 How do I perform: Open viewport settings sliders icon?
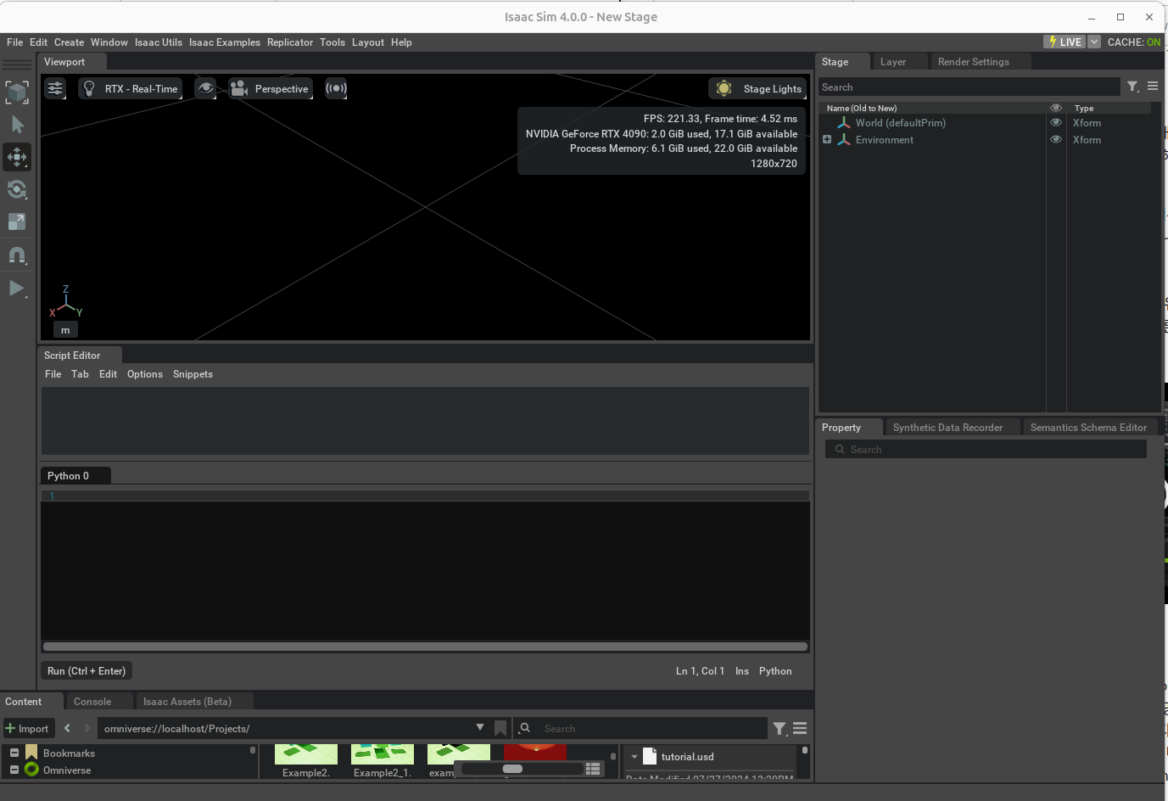click(55, 88)
